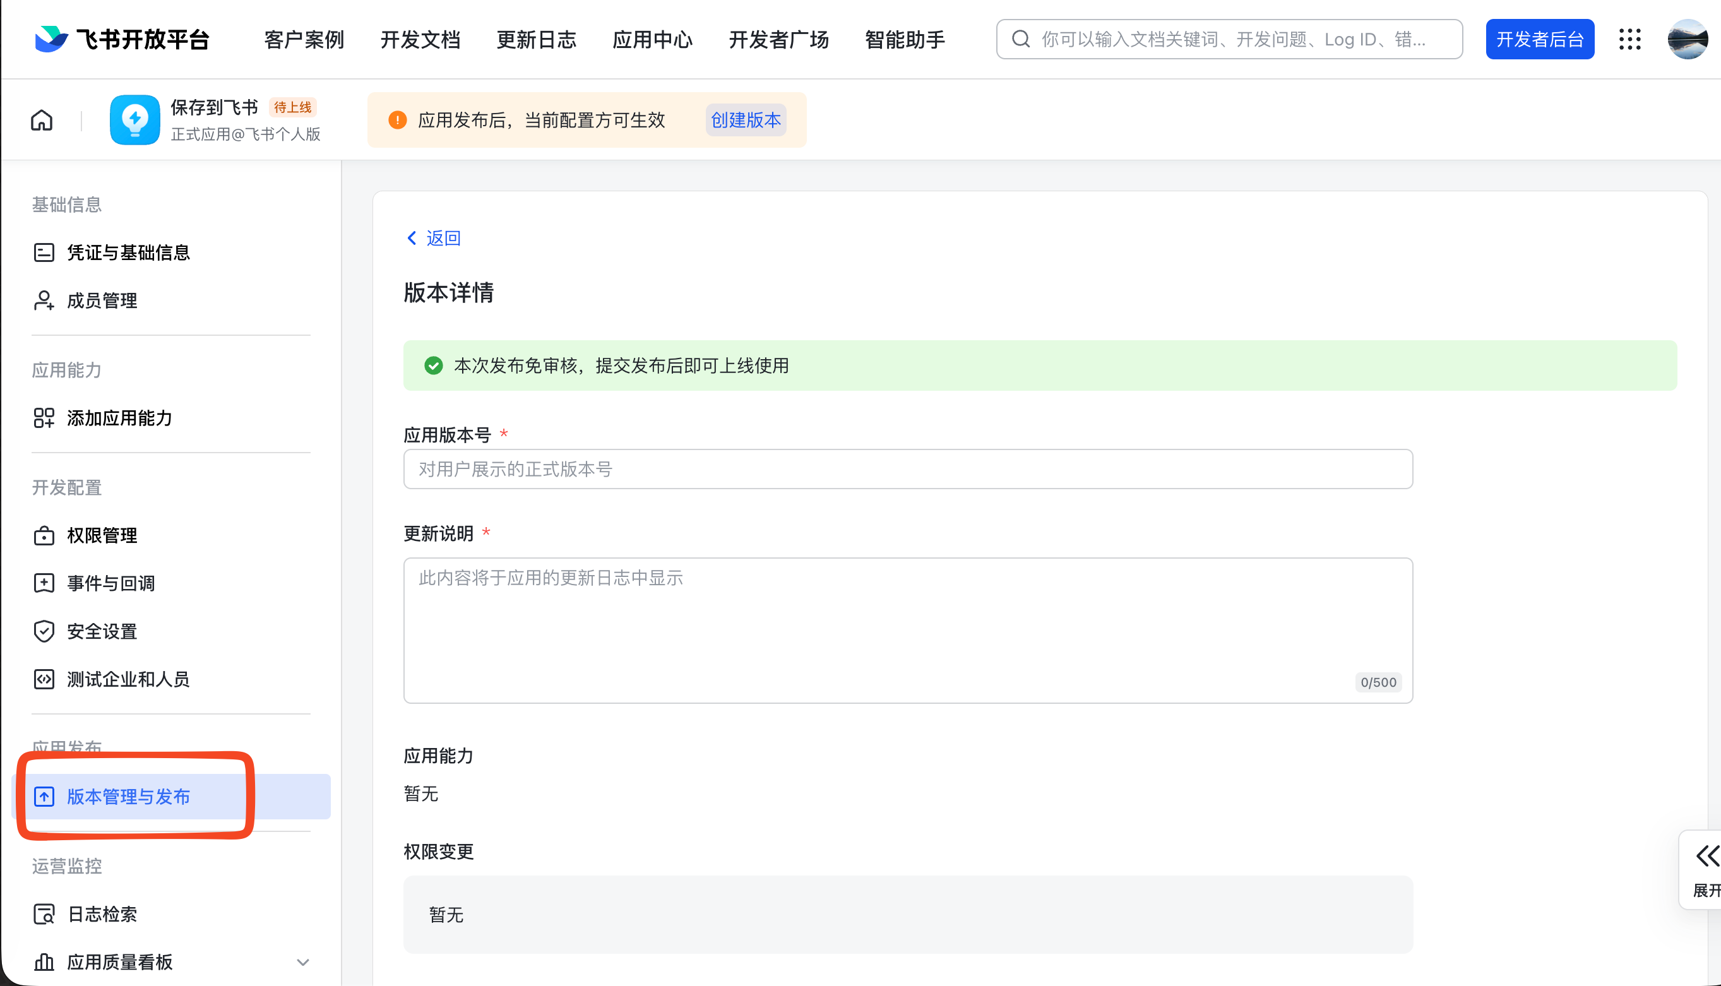1721x986 pixels.
Task: Open the user avatar menu
Action: pos(1688,39)
